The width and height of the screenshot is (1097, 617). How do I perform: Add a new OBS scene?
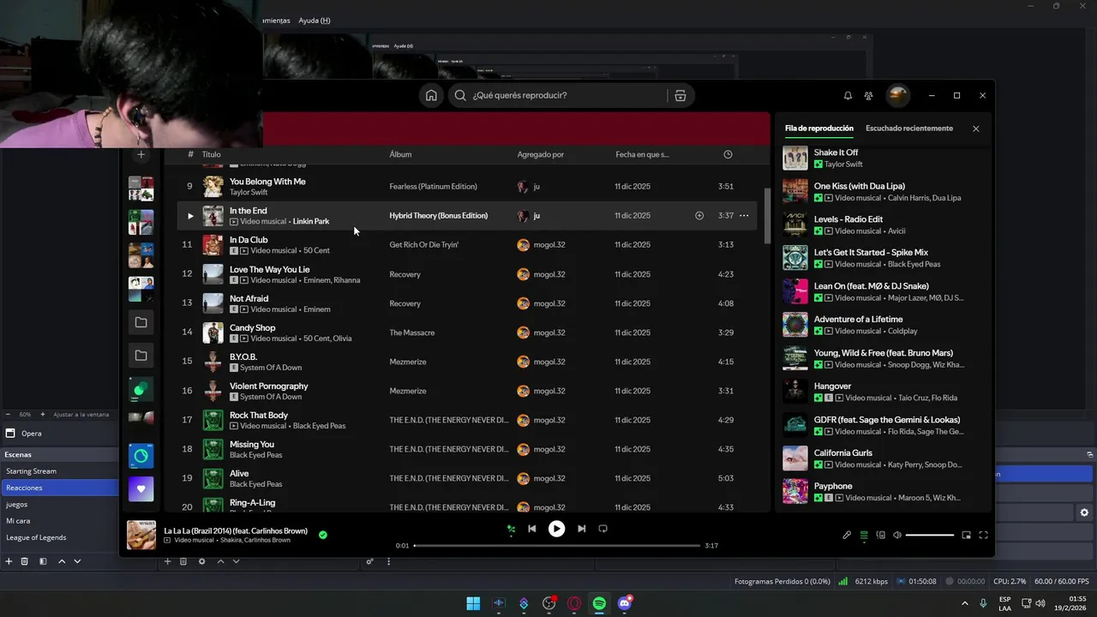(9, 561)
